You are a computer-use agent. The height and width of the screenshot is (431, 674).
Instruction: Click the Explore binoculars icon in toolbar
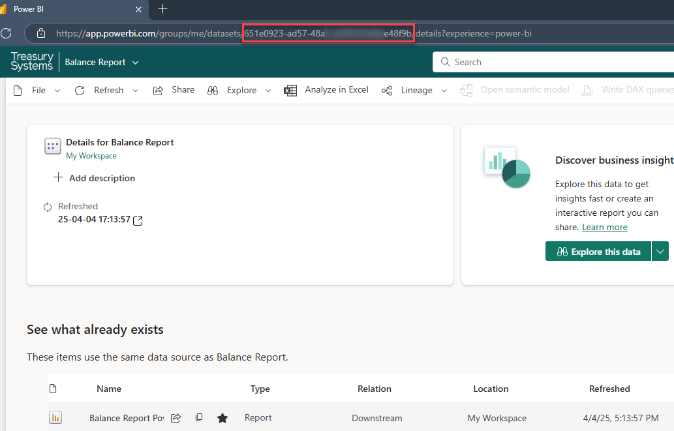[x=213, y=90]
